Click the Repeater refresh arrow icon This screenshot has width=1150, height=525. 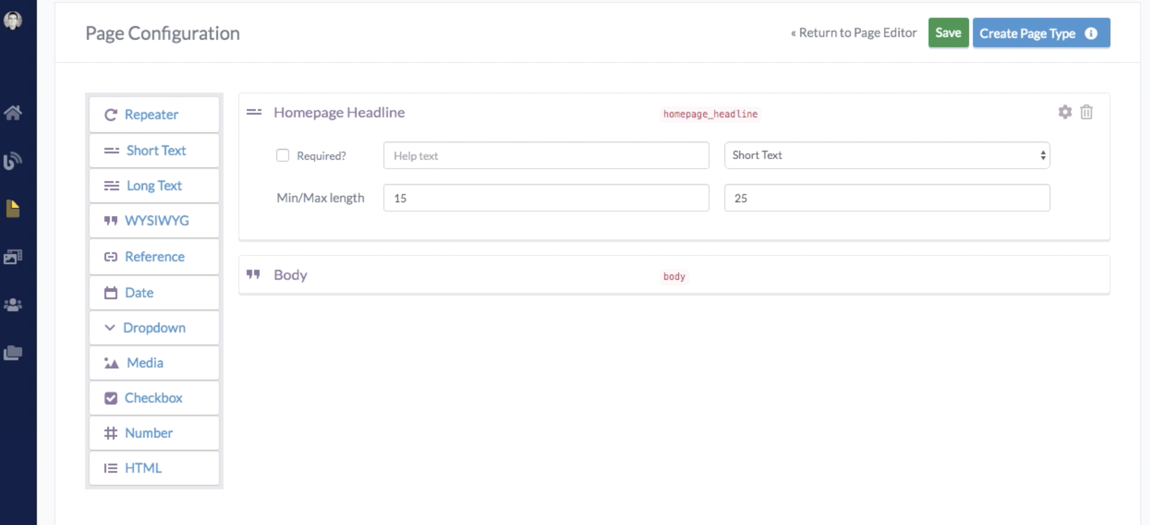[x=111, y=115]
